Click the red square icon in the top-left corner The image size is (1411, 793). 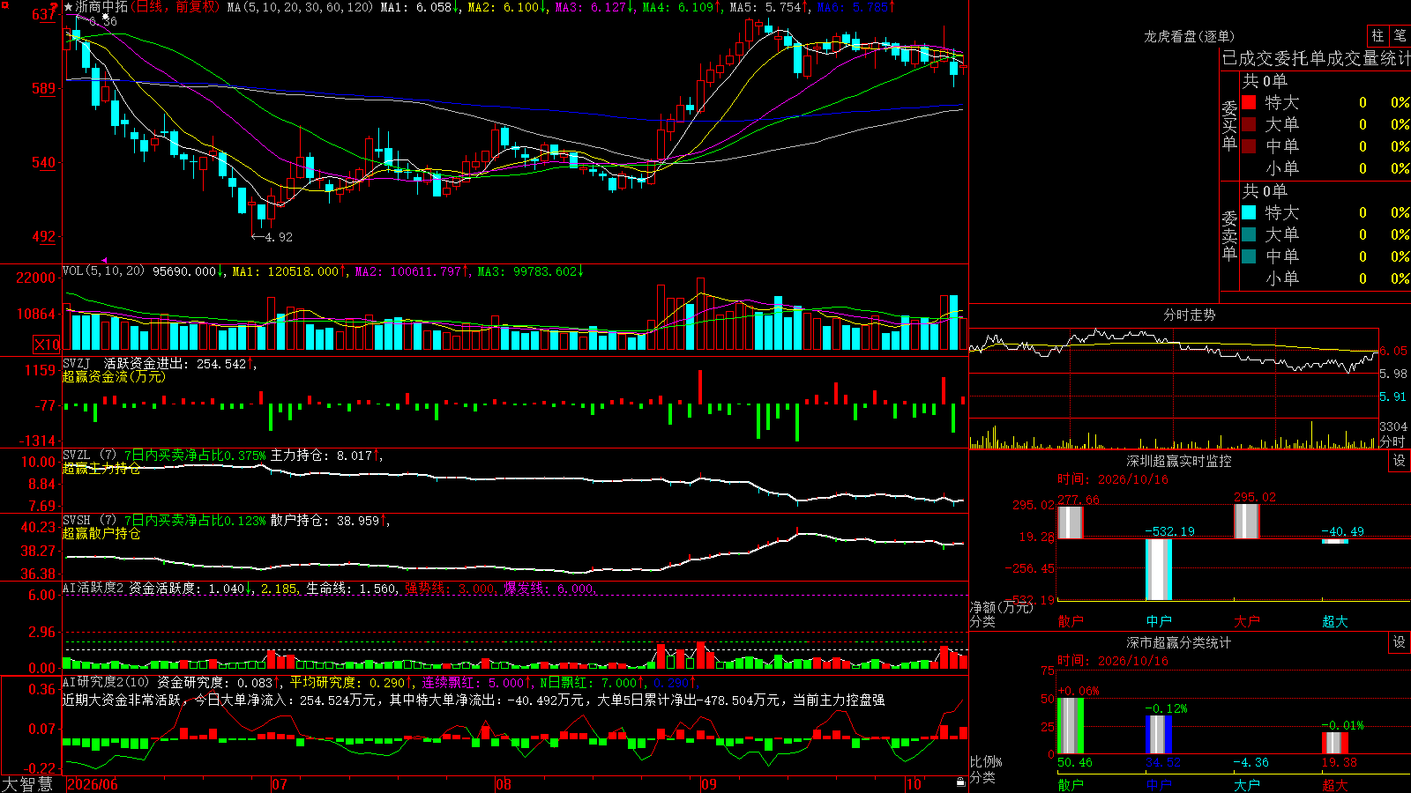pyautogui.click(x=4, y=4)
